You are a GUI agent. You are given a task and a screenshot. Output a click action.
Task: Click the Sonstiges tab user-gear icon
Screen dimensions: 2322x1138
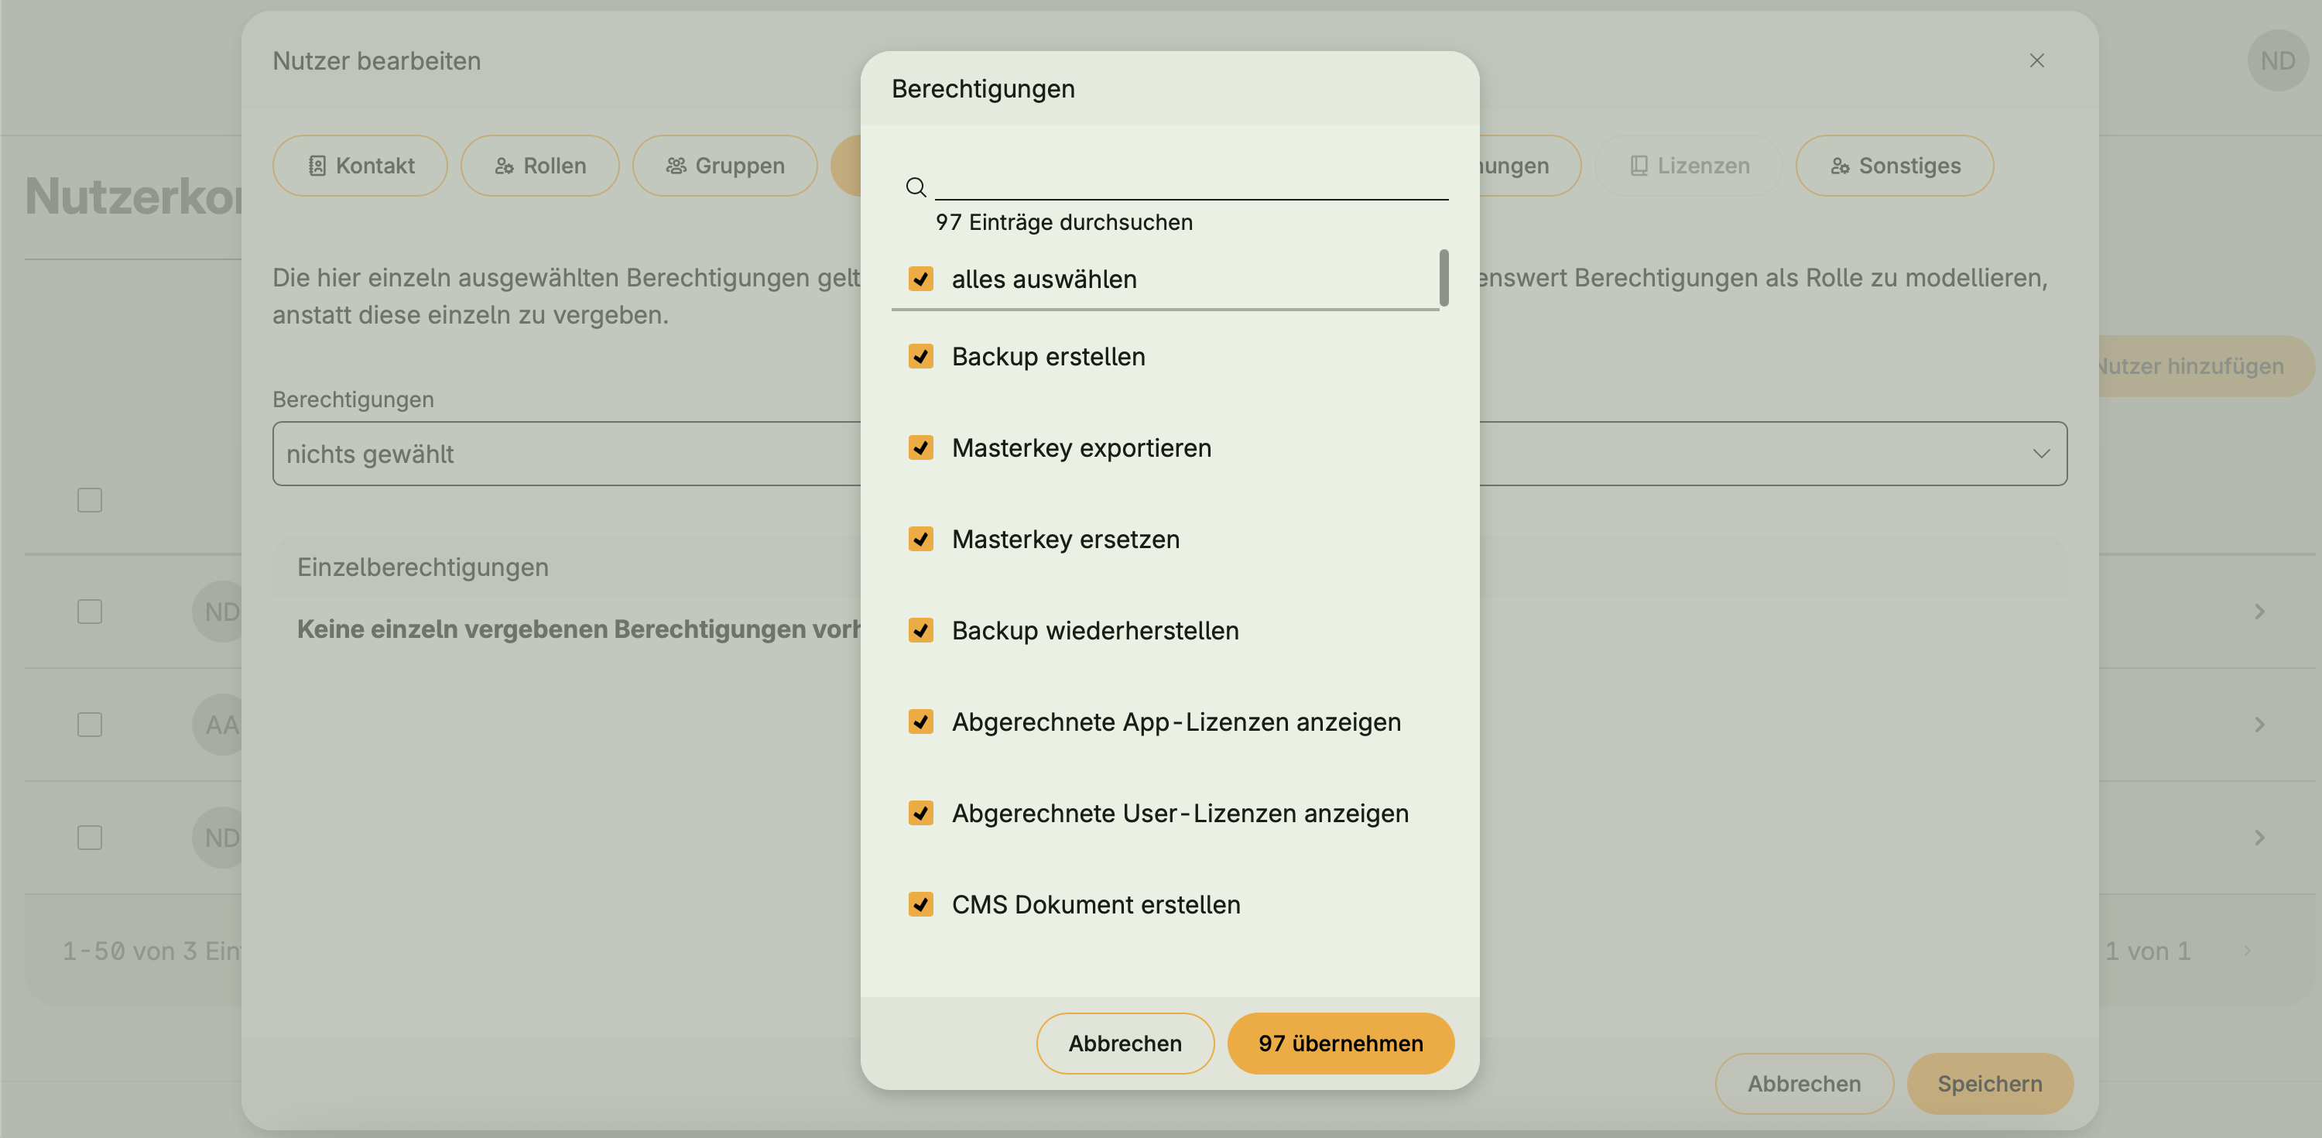tap(1840, 166)
